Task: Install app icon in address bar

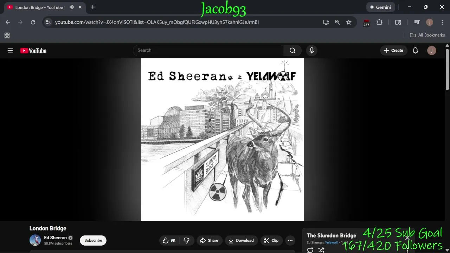Action: pyautogui.click(x=326, y=22)
